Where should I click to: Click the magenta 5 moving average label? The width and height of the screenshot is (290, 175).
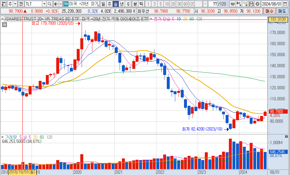pos(173,19)
